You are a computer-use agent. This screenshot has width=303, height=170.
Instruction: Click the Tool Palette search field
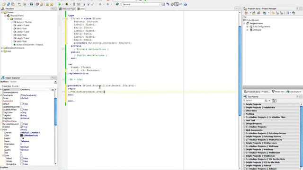coord(254,101)
